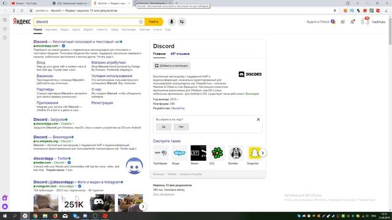Show next See also items arrow
The width and height of the screenshot is (392, 220).
[263, 153]
